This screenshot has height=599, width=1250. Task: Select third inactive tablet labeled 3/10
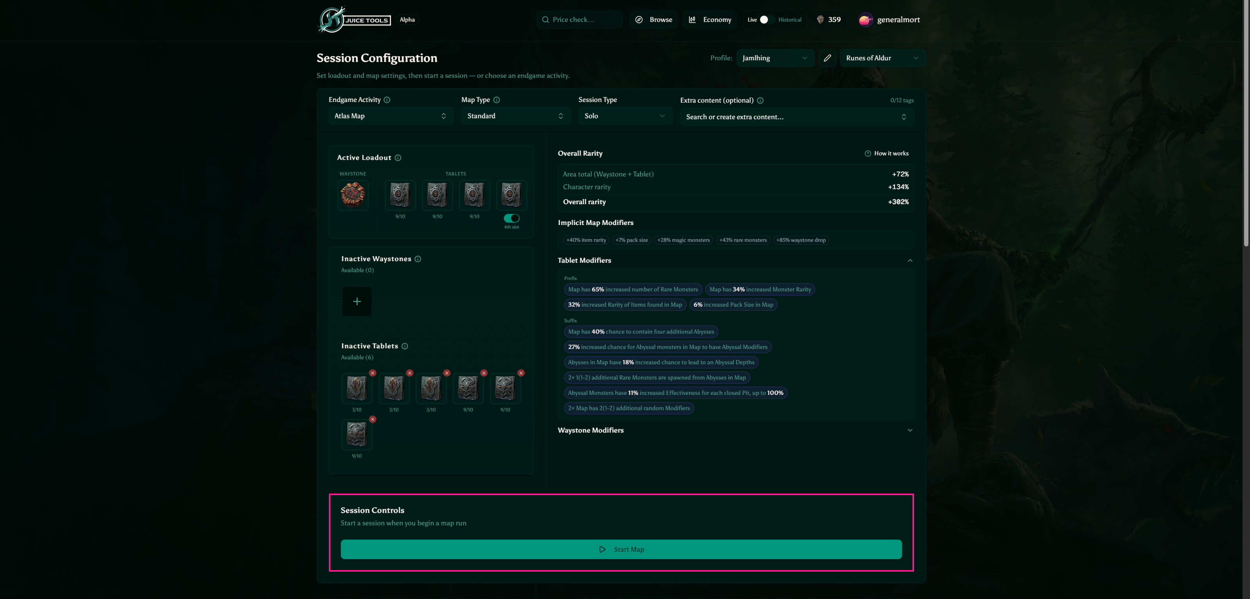click(x=431, y=389)
